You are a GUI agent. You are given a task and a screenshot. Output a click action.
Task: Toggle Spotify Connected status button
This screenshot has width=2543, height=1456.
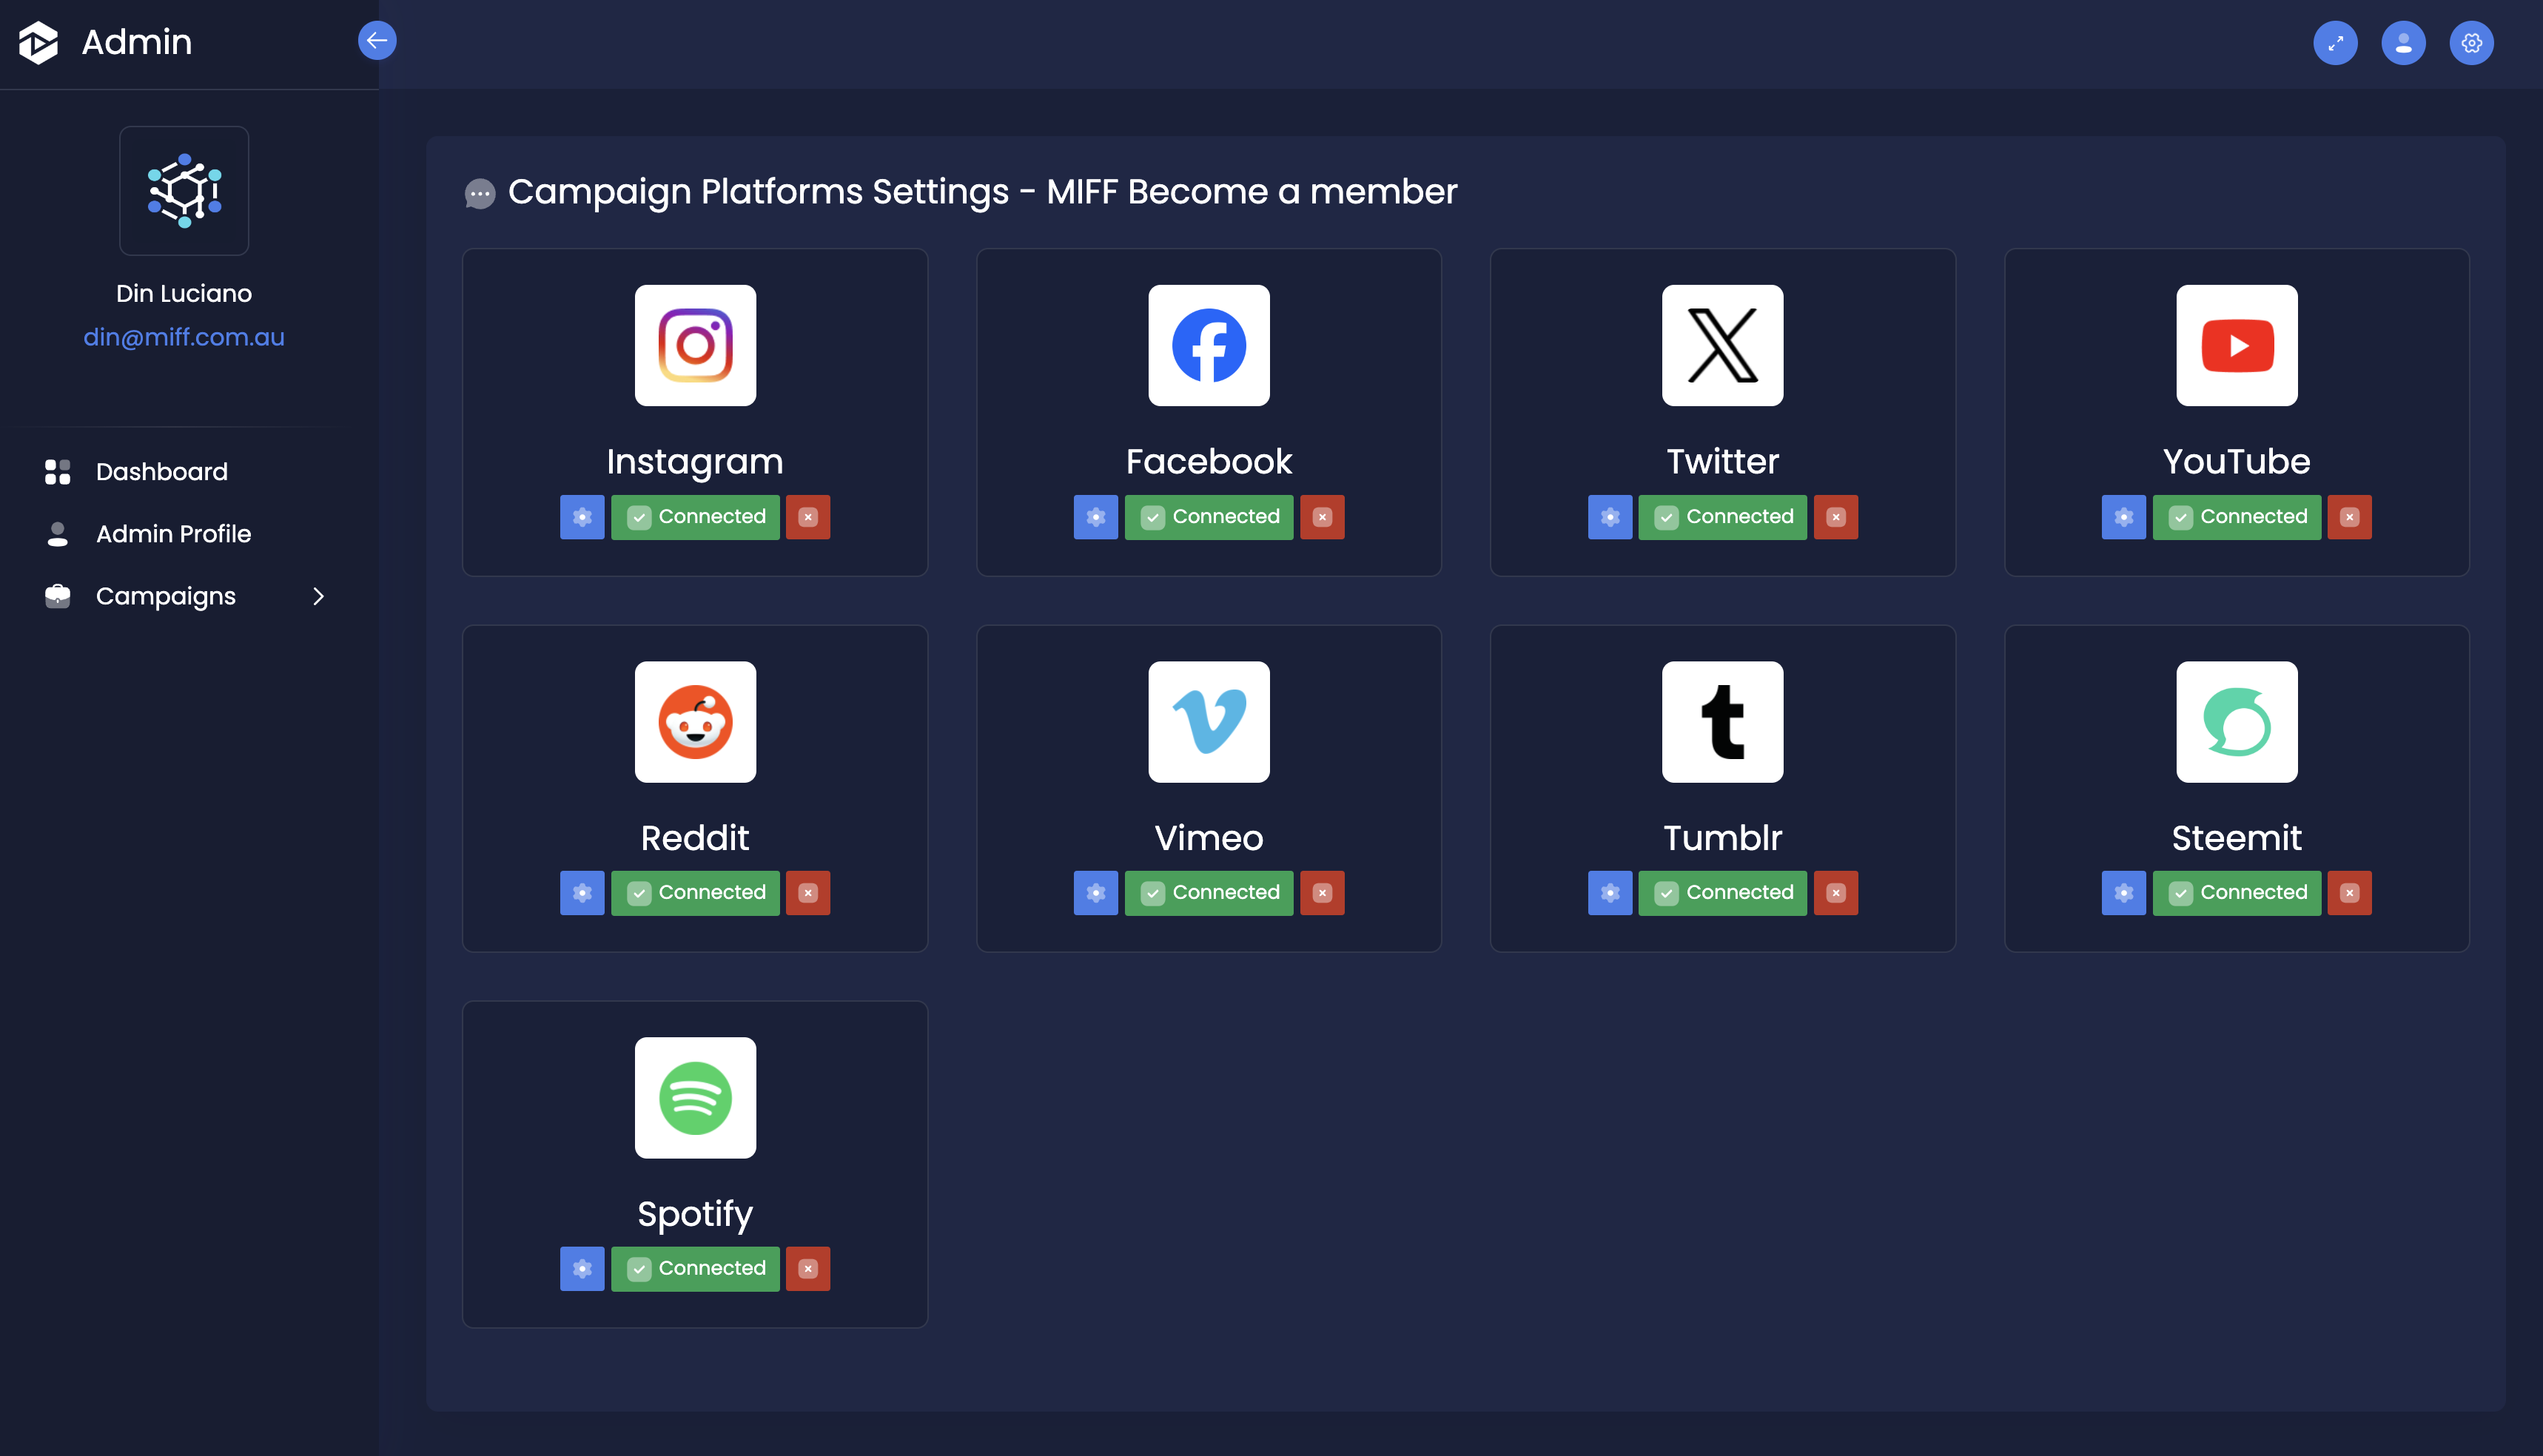(x=694, y=1269)
